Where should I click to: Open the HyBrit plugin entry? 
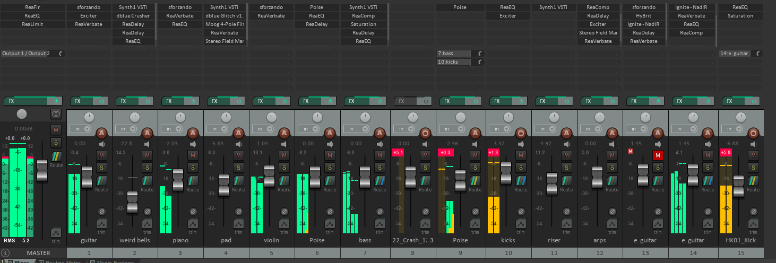(645, 16)
